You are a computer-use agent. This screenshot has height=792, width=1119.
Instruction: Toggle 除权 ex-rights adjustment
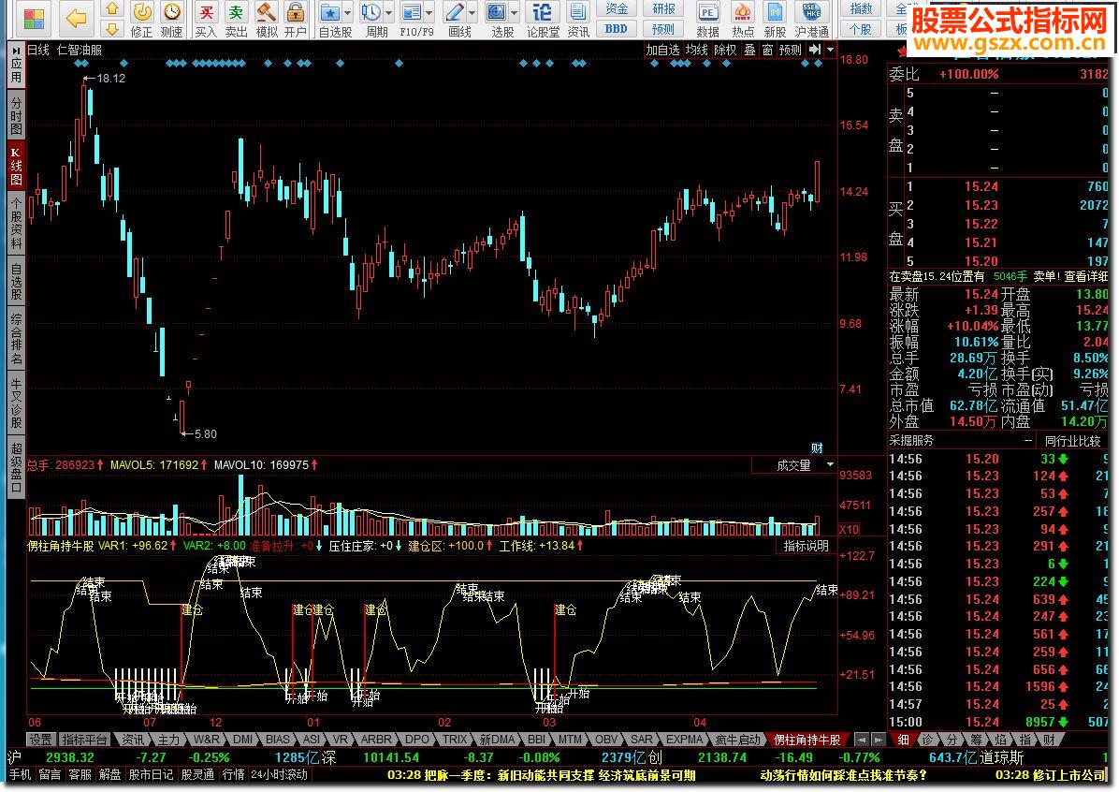click(x=725, y=50)
